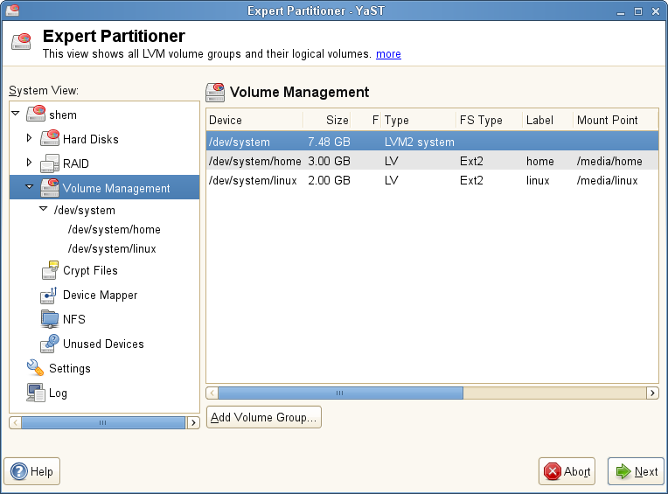Click the Expert Partitioner header disk icon
Screen dimensions: 668x494
[21, 41]
